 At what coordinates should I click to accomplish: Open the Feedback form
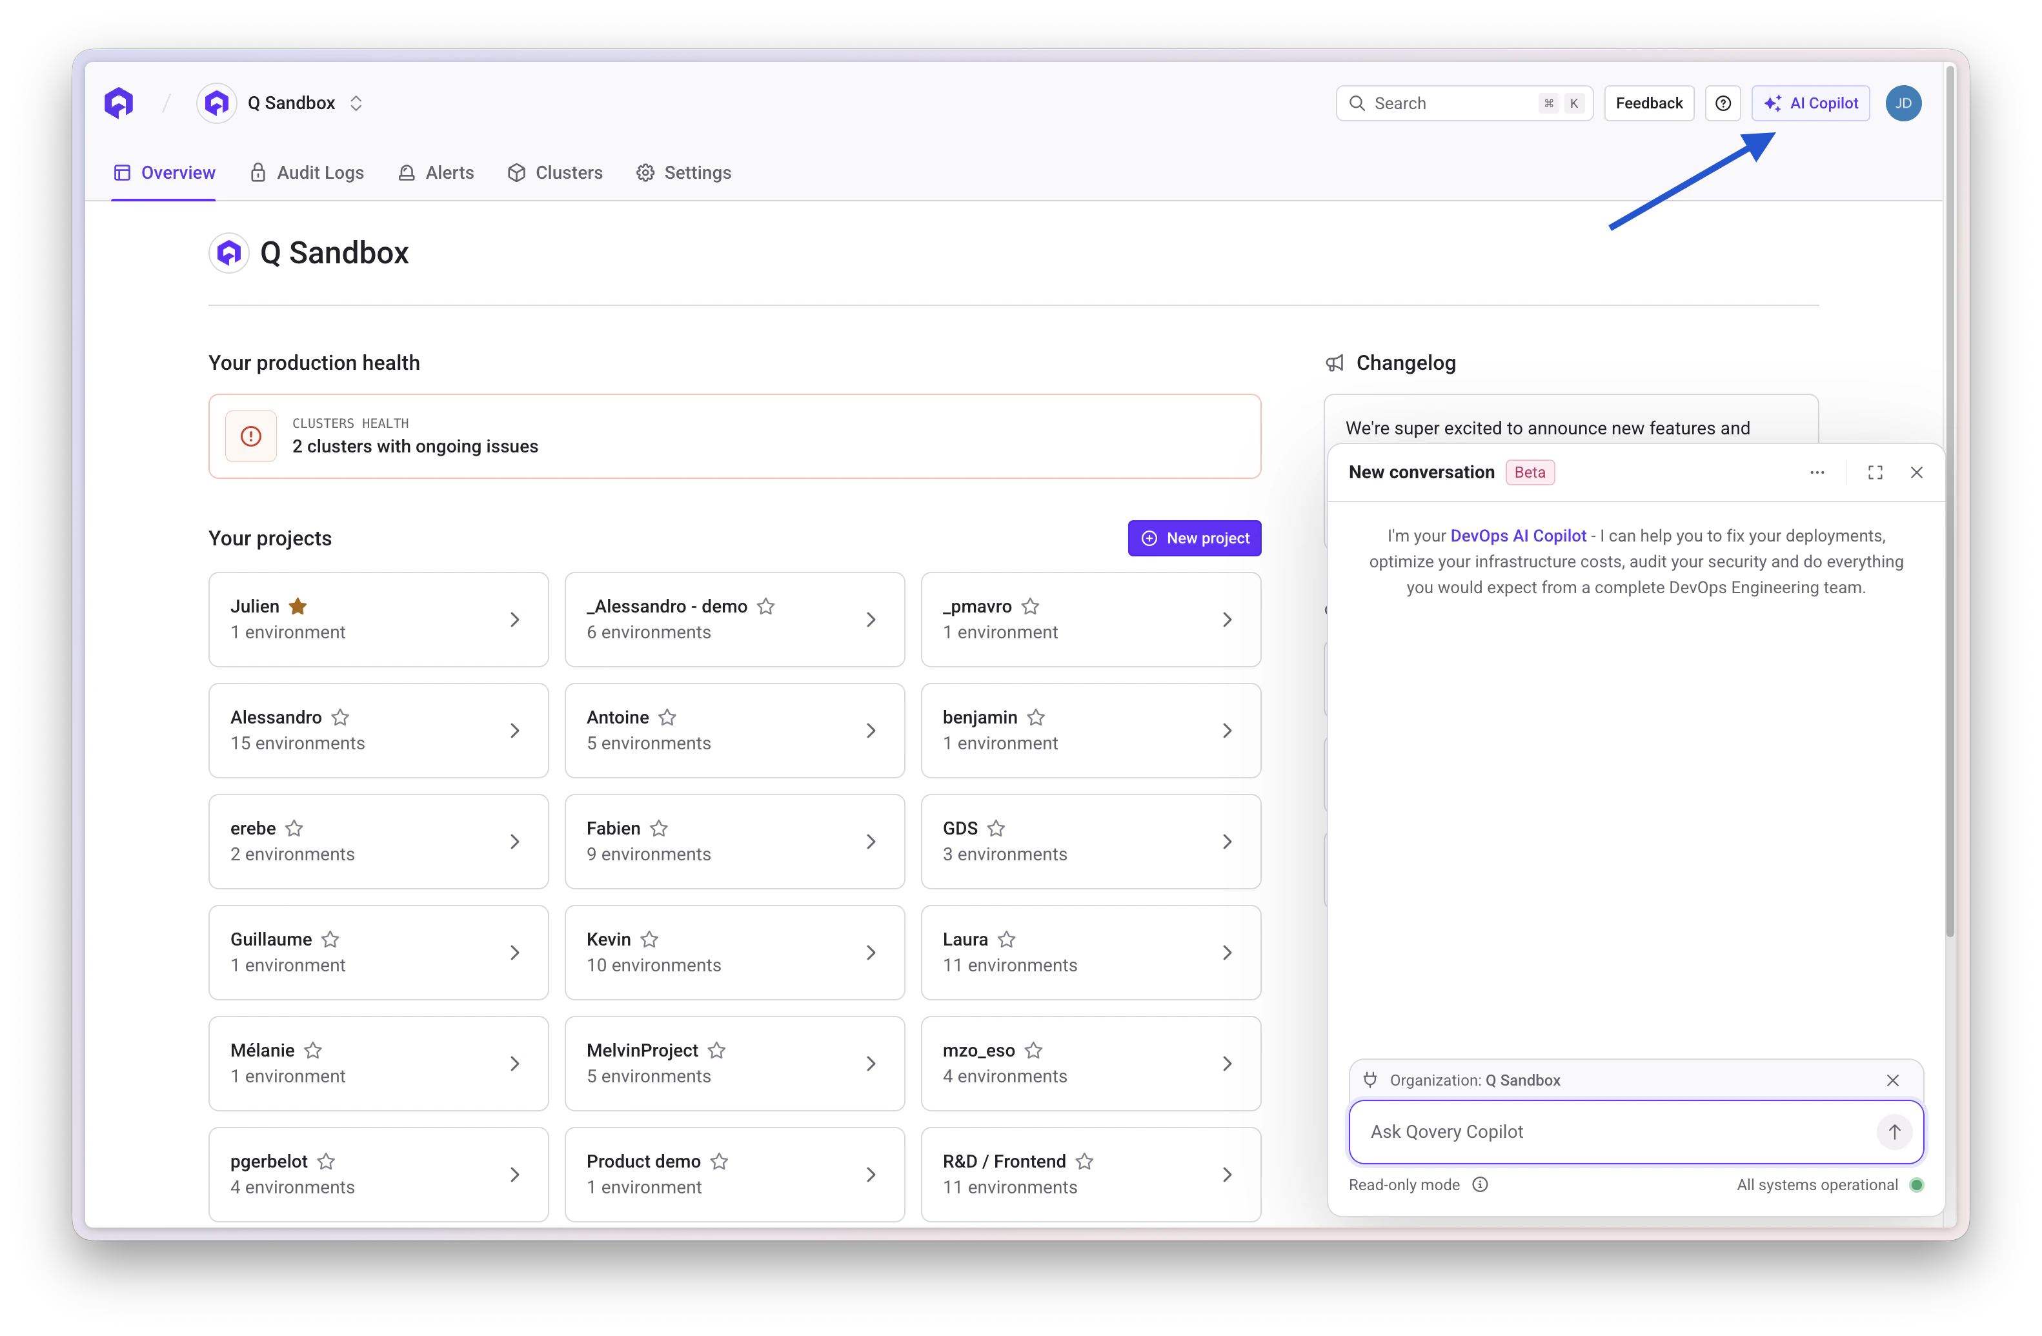point(1648,103)
